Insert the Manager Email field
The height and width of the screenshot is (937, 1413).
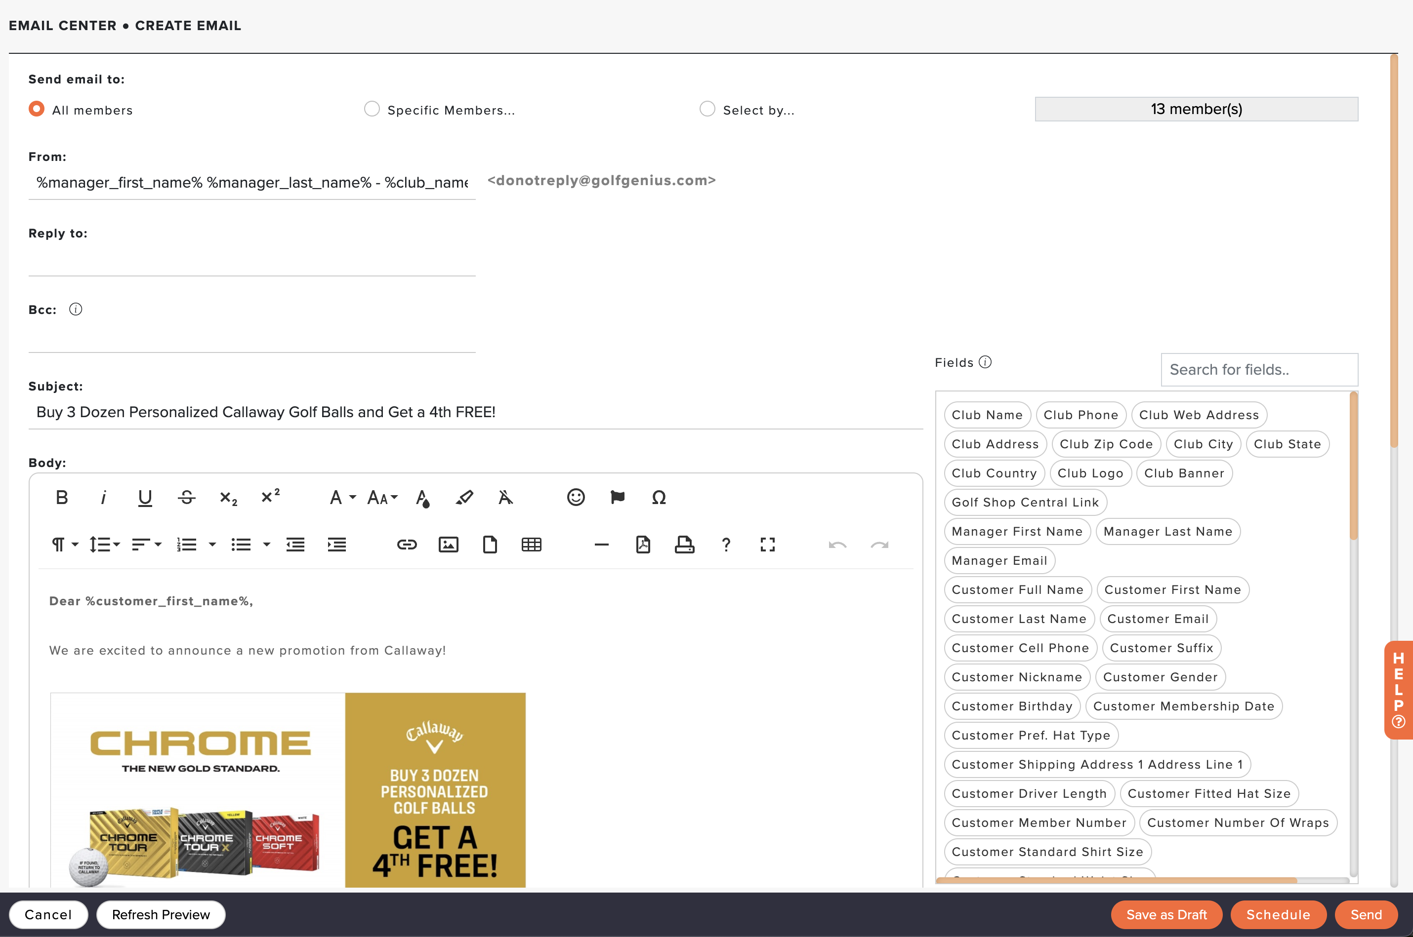(x=999, y=560)
